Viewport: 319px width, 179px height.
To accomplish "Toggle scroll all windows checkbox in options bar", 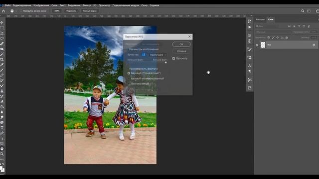I will [21, 11].
